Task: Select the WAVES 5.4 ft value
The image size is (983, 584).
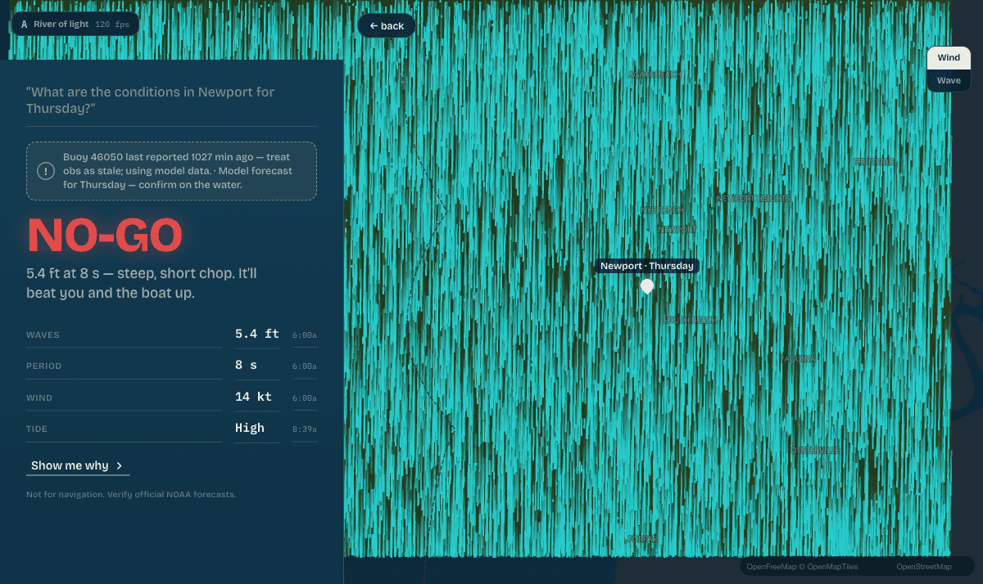Action: tap(257, 334)
